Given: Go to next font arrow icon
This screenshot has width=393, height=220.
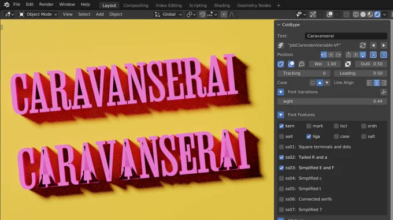Looking at the screenshot, I should 384,45.
